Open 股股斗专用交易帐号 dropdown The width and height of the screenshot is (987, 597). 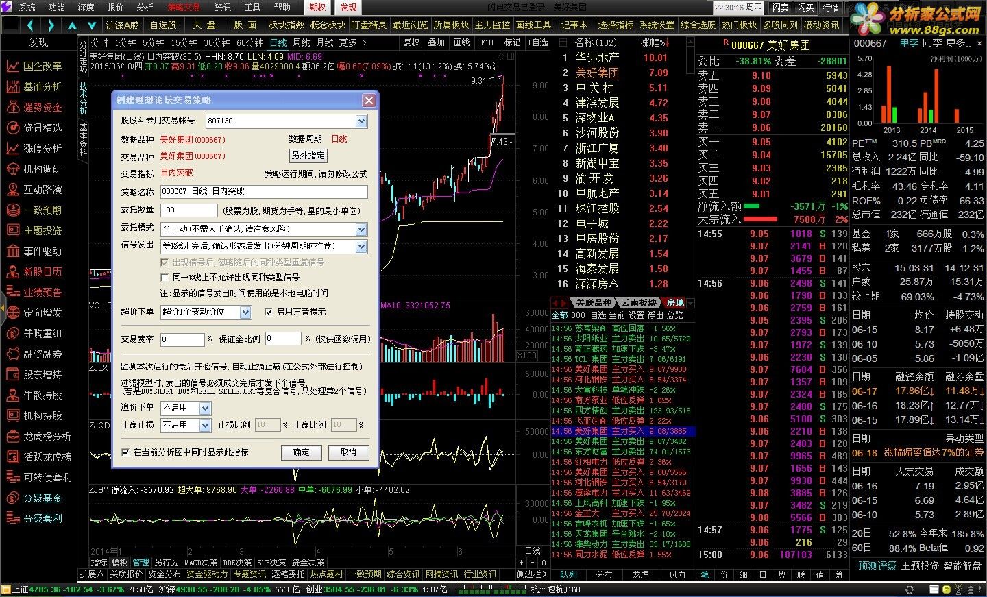pyautogui.click(x=362, y=121)
